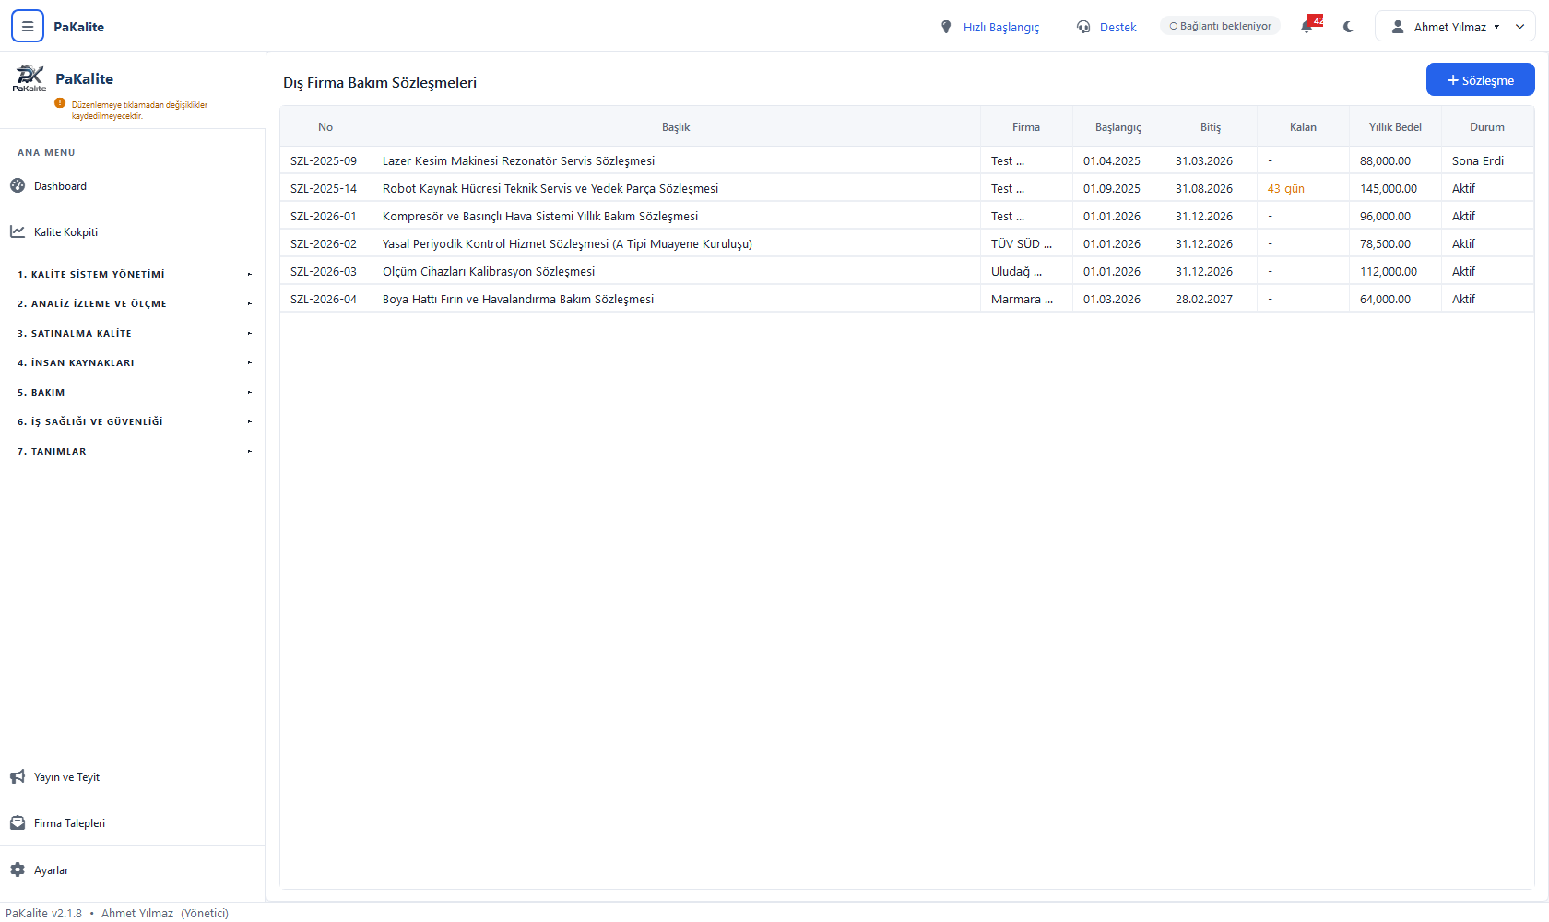Image resolution: width=1549 pixels, height=922 pixels.
Task: Select the SZL-2025-14 contract row
Action: point(906,188)
